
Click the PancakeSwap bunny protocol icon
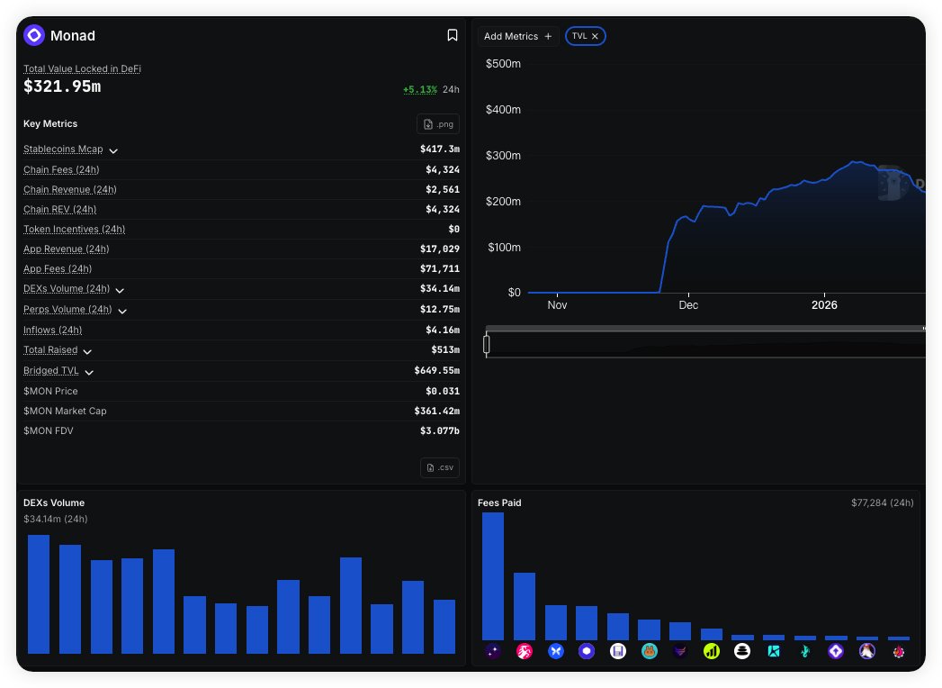pyautogui.click(x=650, y=651)
